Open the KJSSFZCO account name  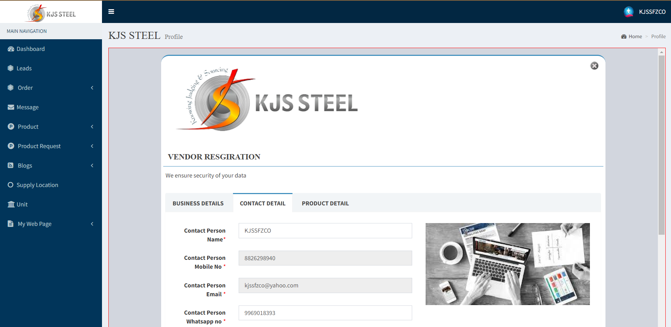point(652,12)
